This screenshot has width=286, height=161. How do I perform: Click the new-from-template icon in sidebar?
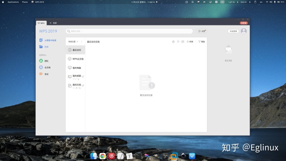(x=41, y=40)
